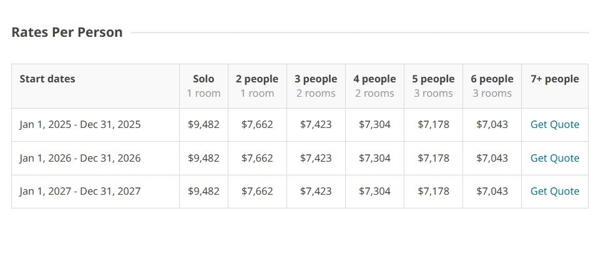Screen dimensions: 601x254
Task: Click the 6 people column header
Action: tap(492, 79)
